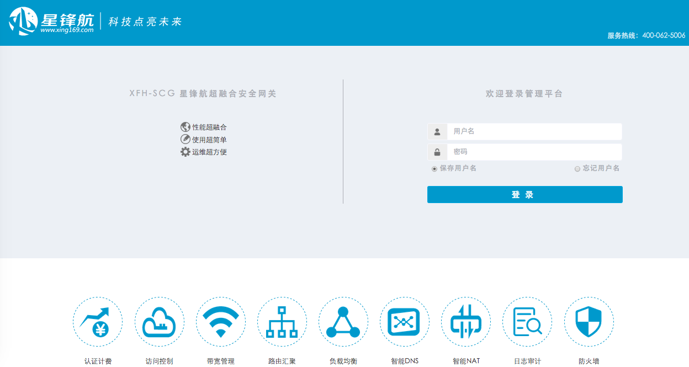689x367 pixels.
Task: Click the 防火墙 shield icon
Action: (589, 322)
